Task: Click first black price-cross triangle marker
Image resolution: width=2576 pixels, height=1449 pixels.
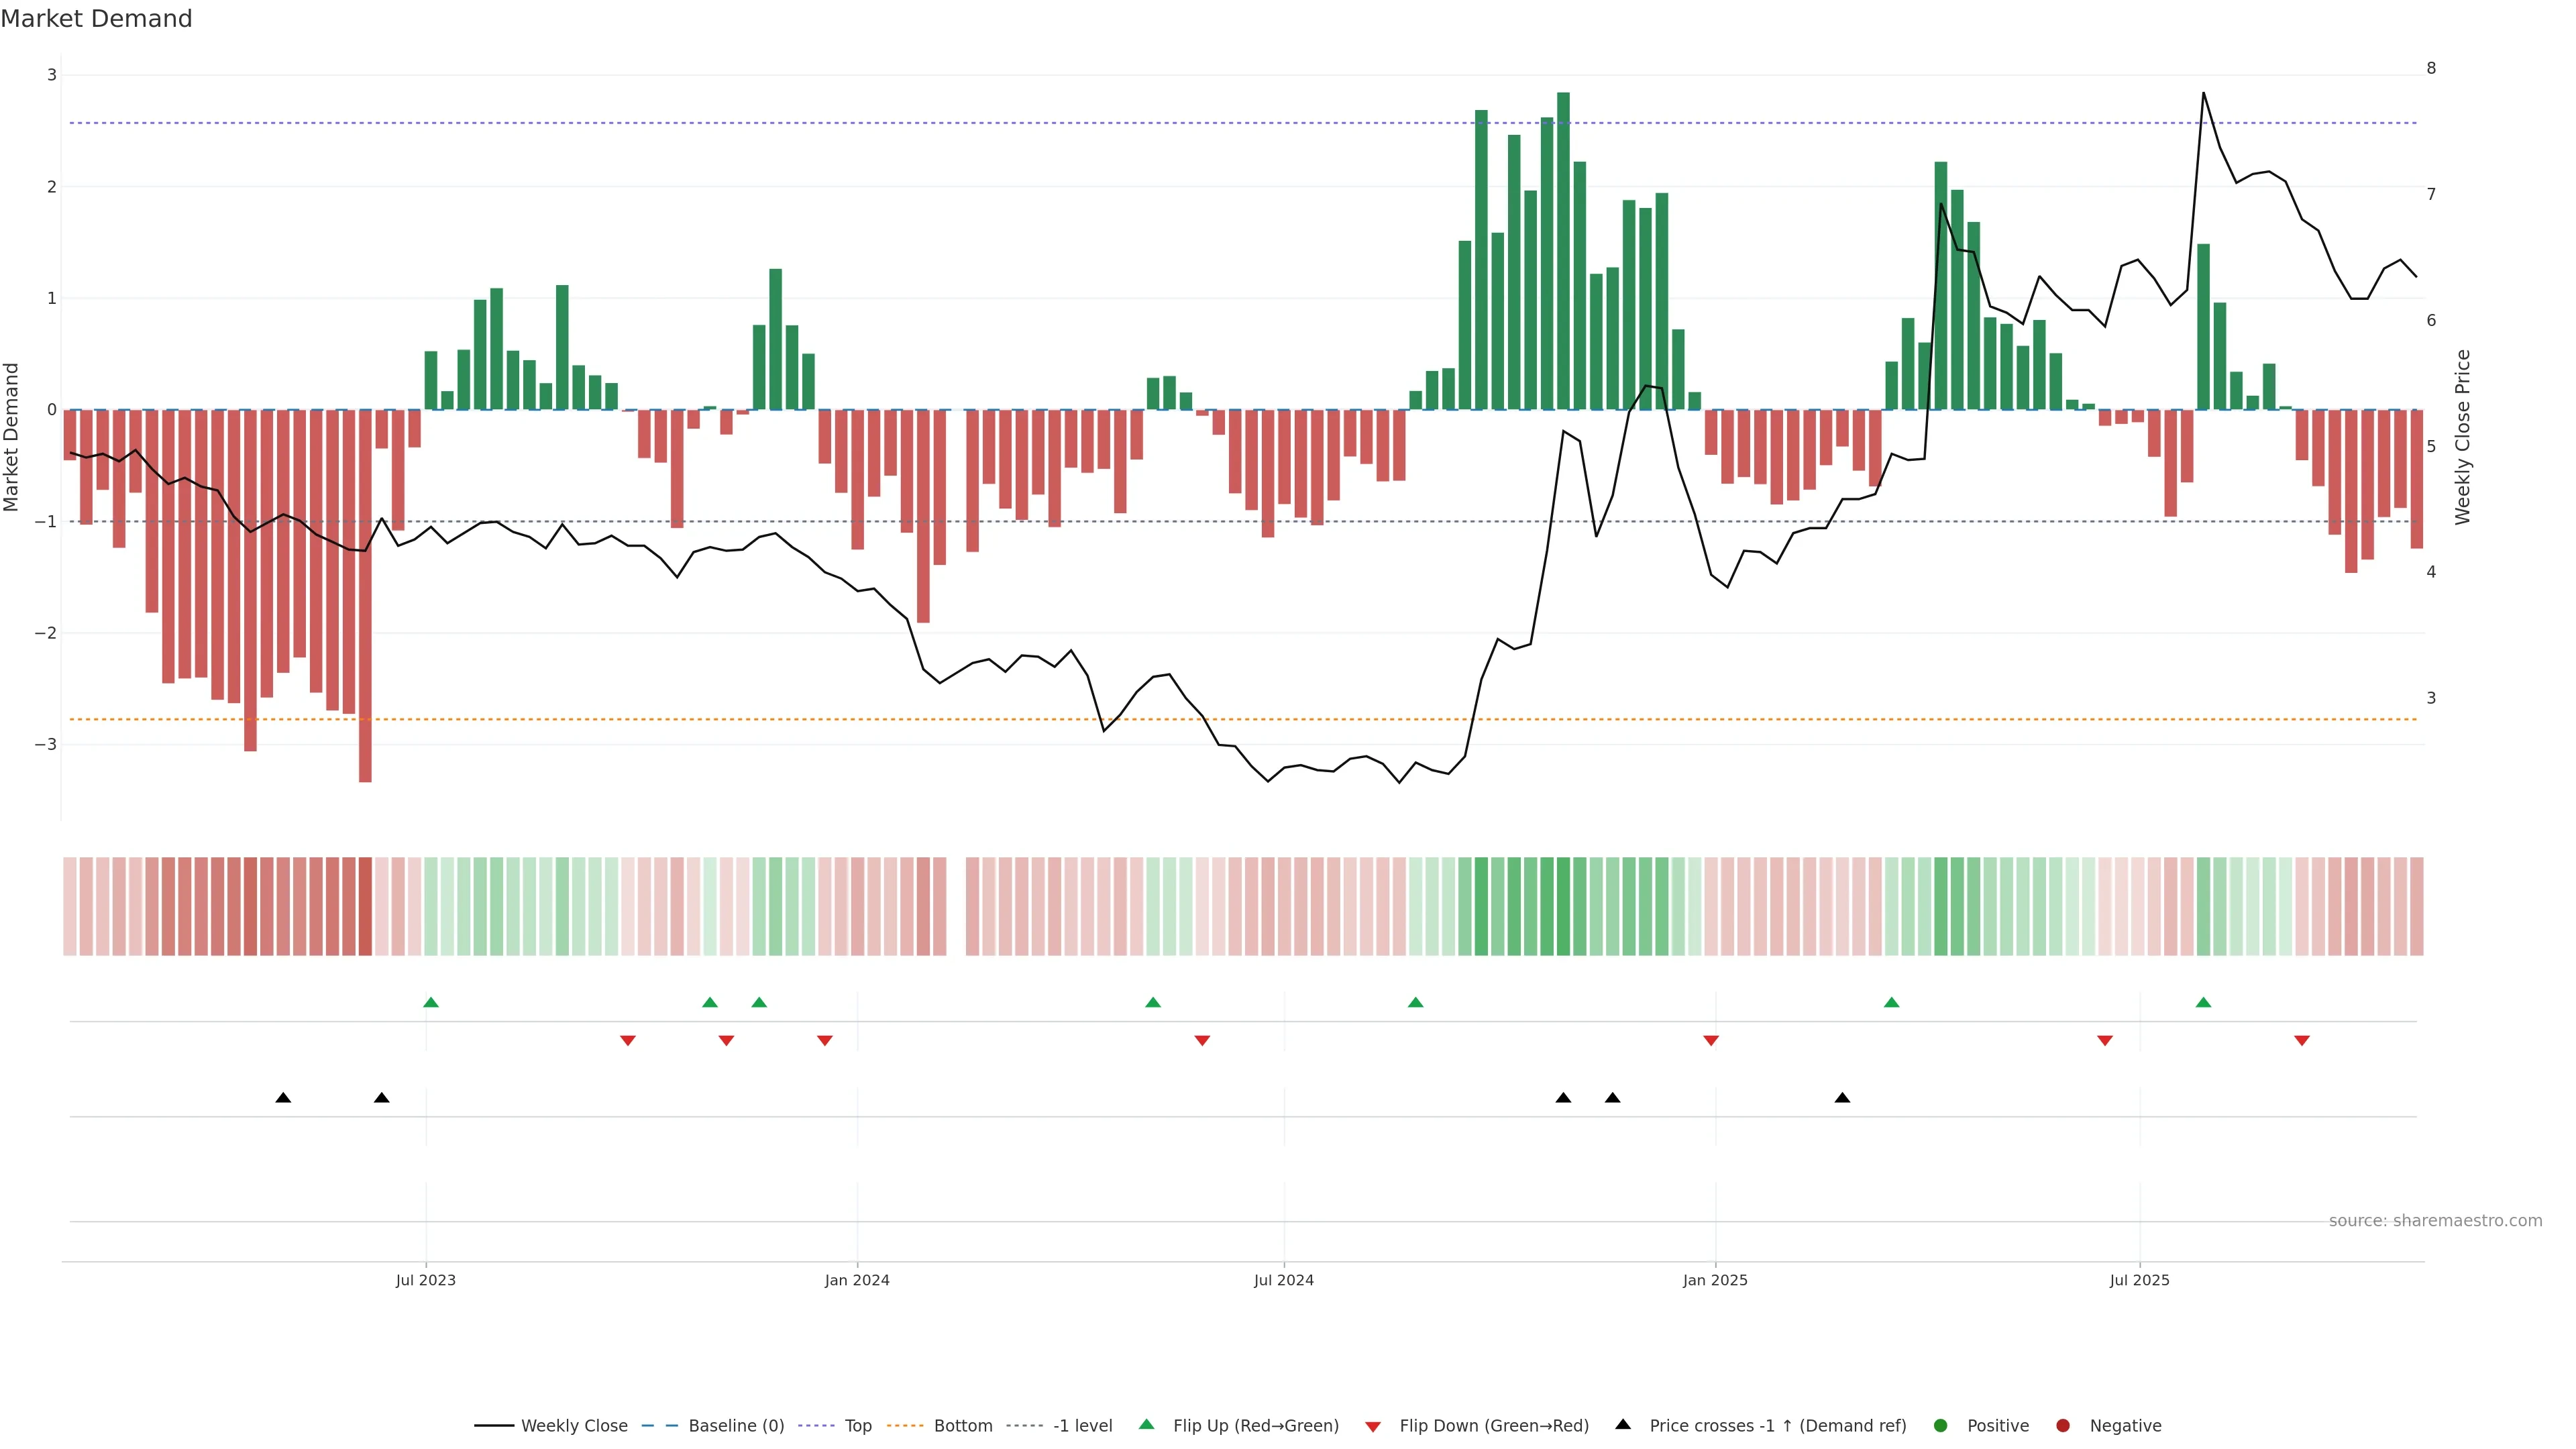Action: [283, 1098]
